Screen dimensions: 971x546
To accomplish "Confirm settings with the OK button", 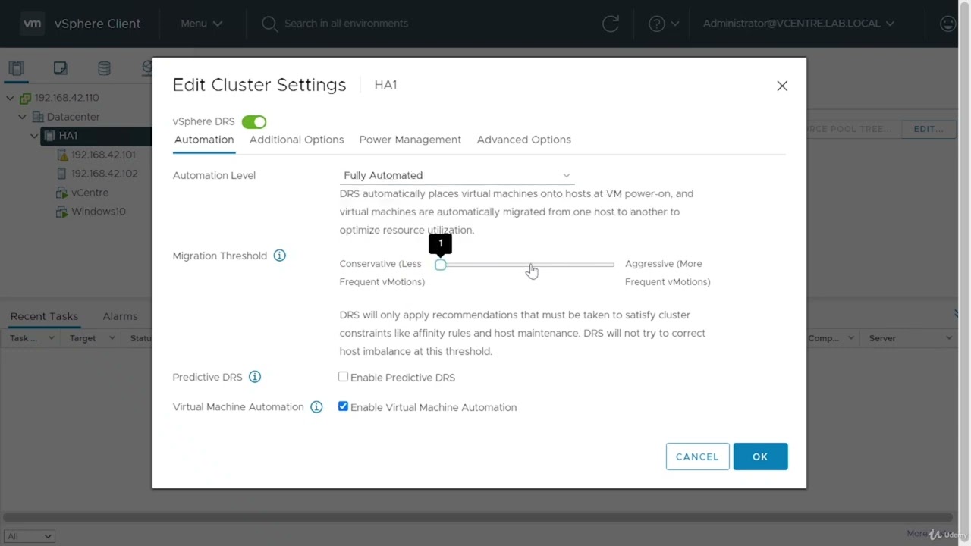I will coord(760,457).
